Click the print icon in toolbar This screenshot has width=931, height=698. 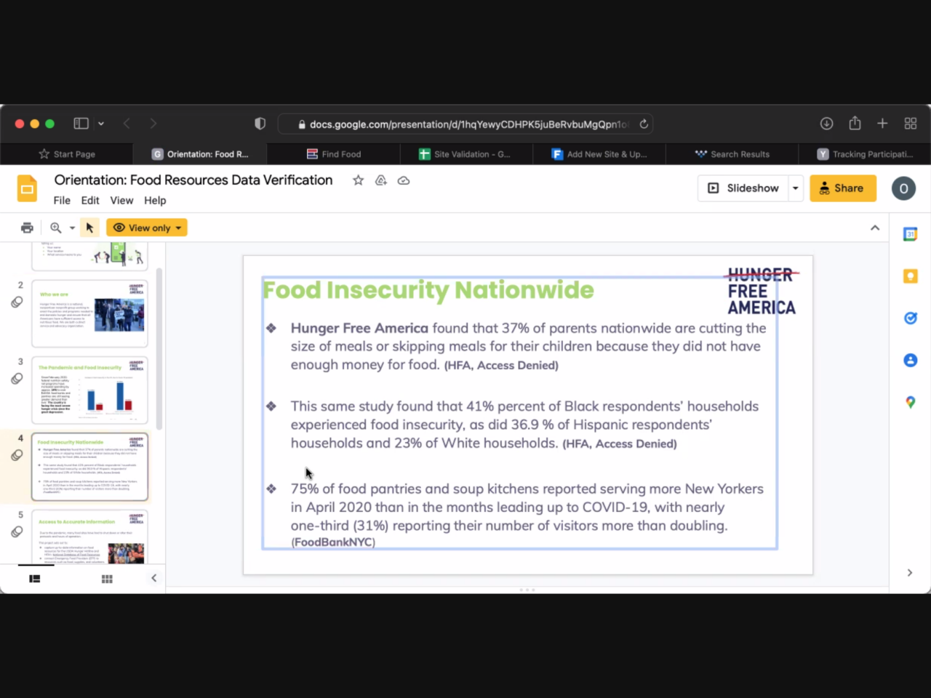pos(27,228)
